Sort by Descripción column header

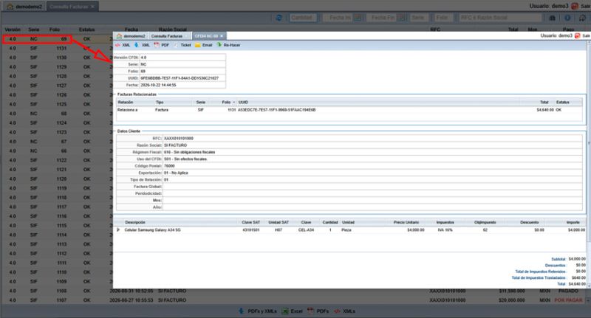pos(135,222)
